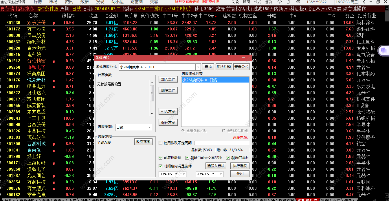The image size is (389, 201).
Task: Click the 执行选股 button
Action: [x=240, y=166]
